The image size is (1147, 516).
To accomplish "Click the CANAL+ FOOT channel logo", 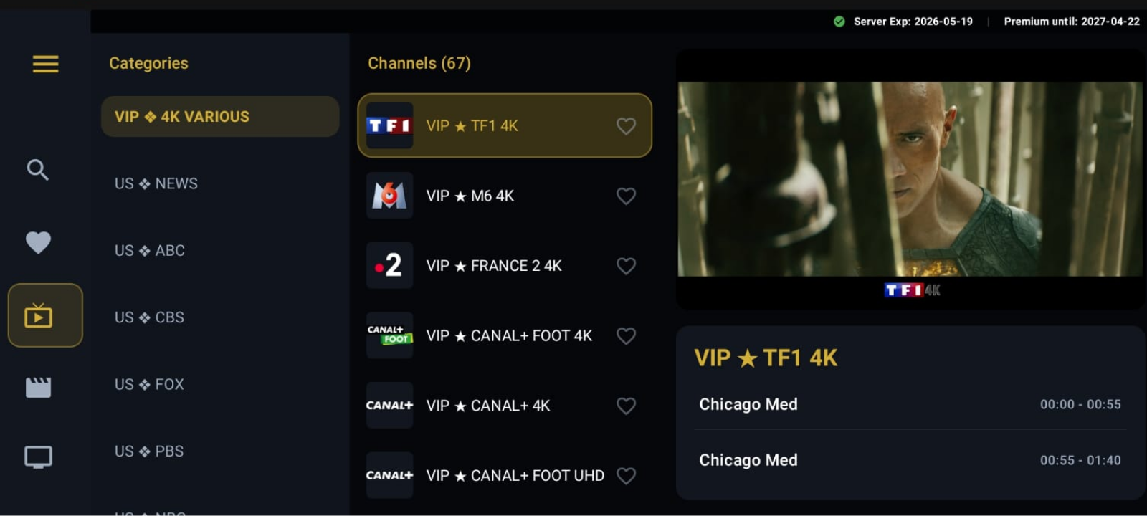I will tap(389, 335).
